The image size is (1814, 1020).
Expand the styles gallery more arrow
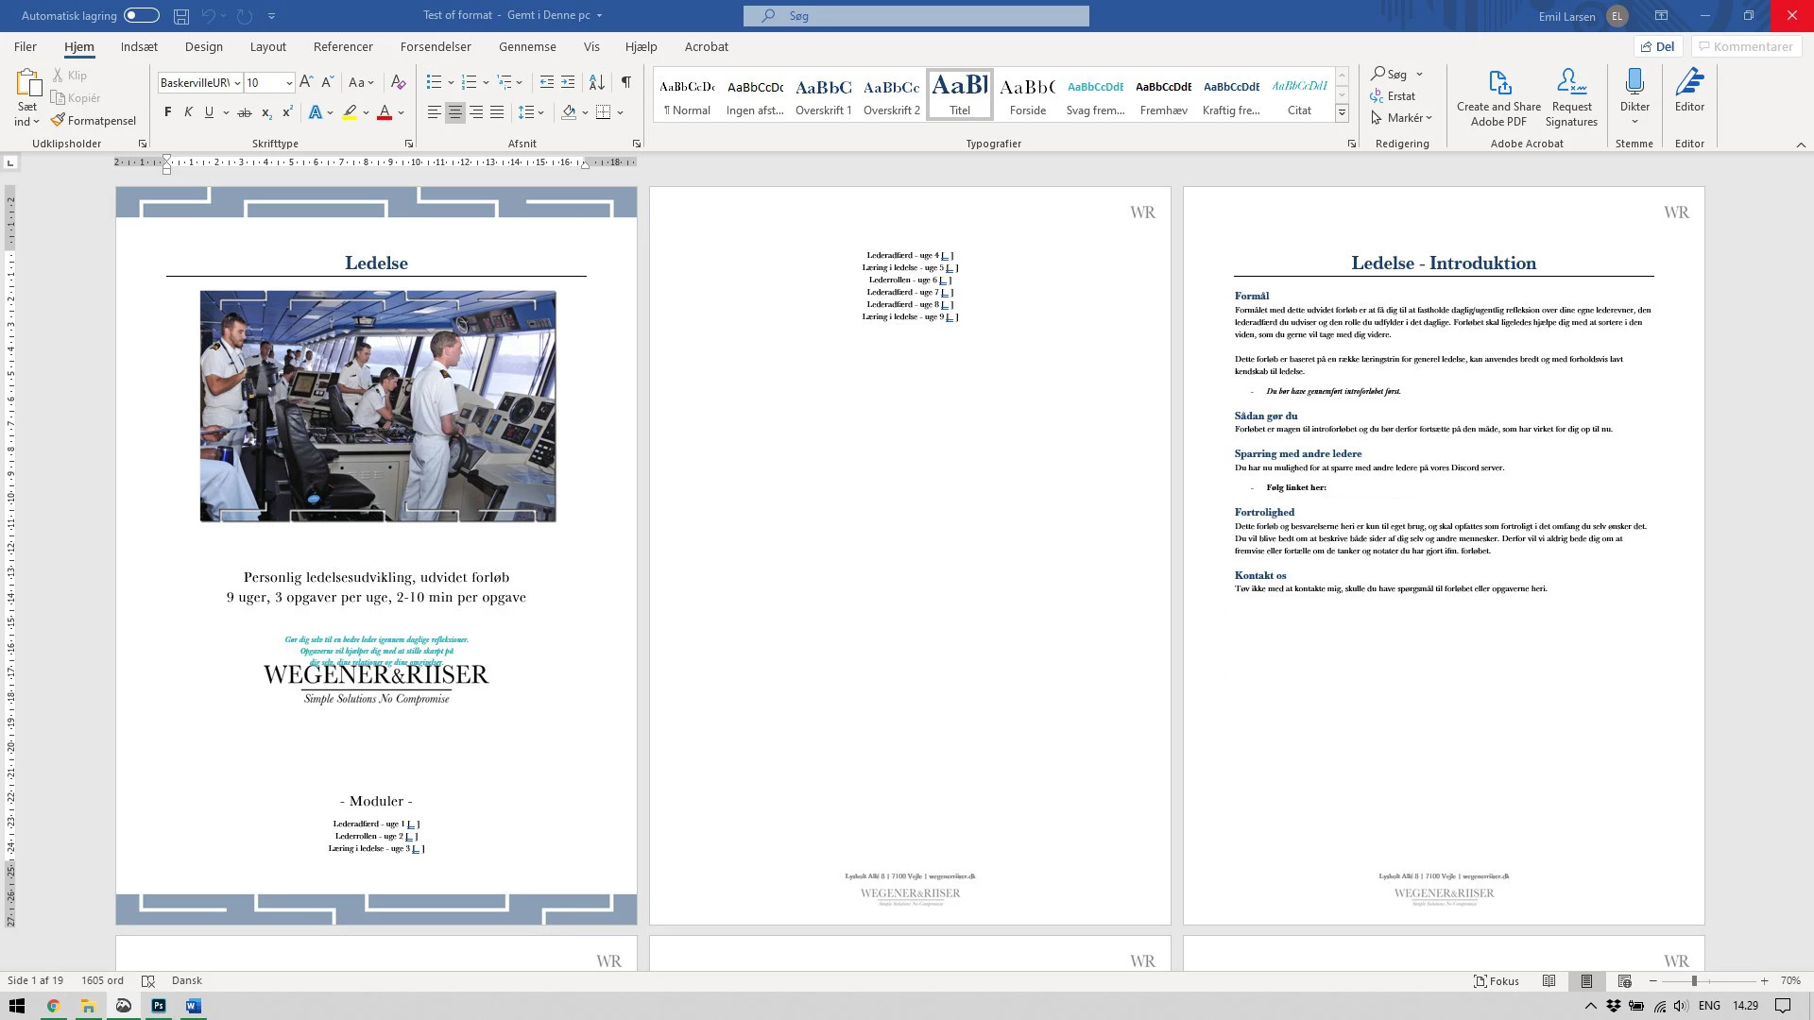point(1342,113)
